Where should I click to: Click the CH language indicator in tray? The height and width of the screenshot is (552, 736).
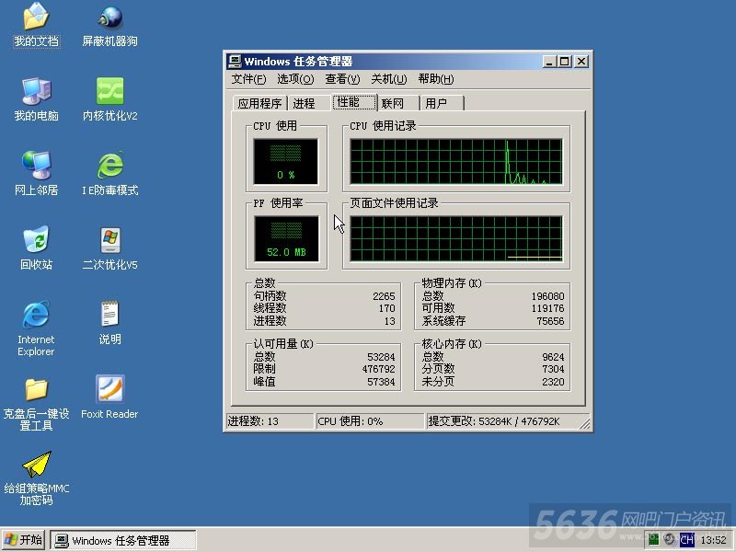[686, 540]
